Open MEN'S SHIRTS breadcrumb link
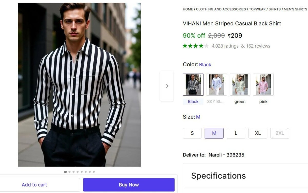The image size is (308, 193). click(295, 9)
